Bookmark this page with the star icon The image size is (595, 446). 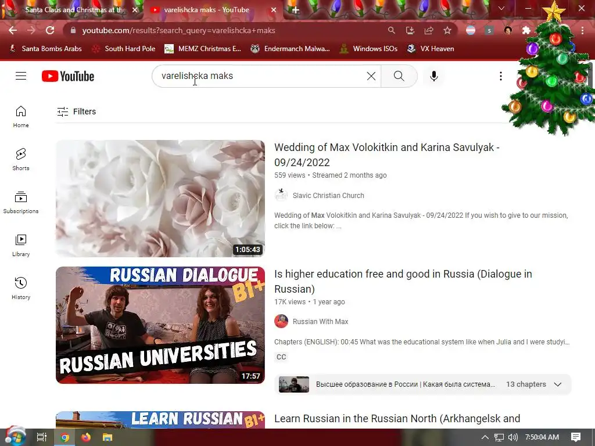tap(447, 30)
